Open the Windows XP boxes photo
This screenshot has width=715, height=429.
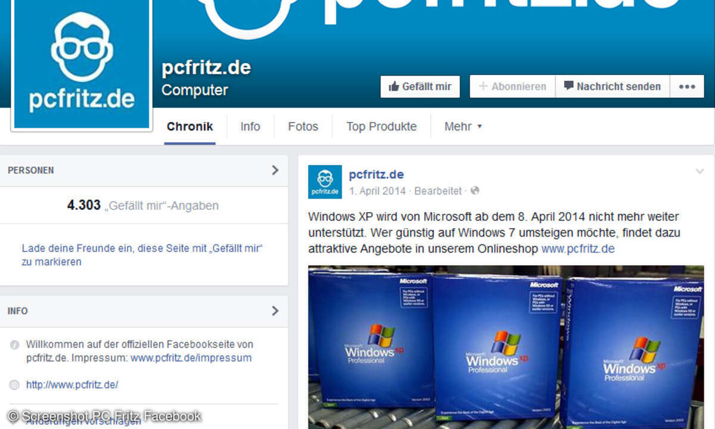pyautogui.click(x=506, y=347)
